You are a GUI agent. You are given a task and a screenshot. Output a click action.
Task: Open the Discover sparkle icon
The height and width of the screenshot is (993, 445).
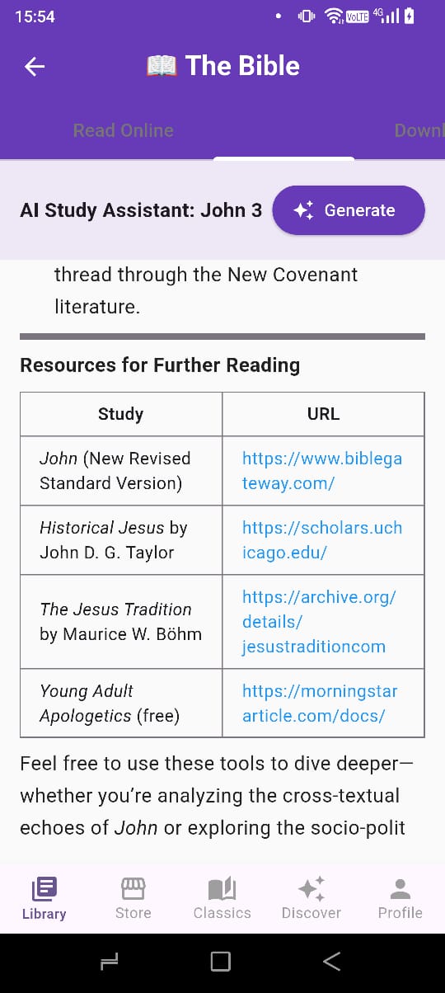pos(311,888)
